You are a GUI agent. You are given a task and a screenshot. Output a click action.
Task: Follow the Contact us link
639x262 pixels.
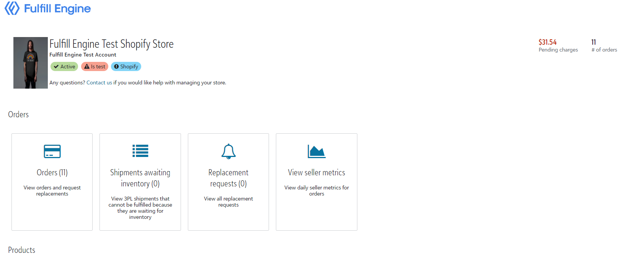[x=99, y=82]
